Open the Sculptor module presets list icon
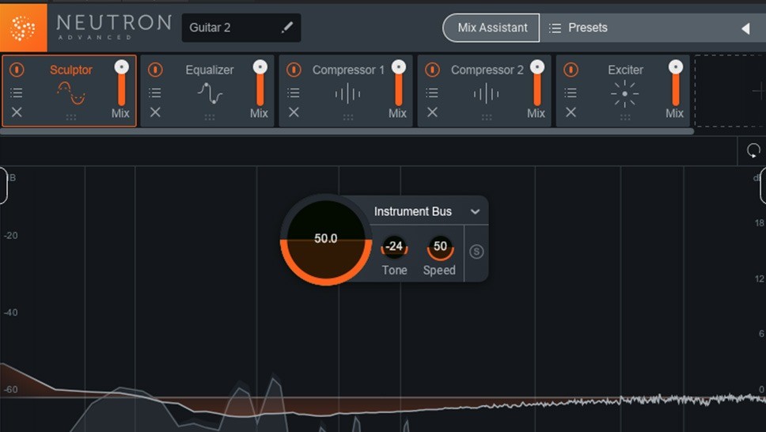 pyautogui.click(x=17, y=93)
